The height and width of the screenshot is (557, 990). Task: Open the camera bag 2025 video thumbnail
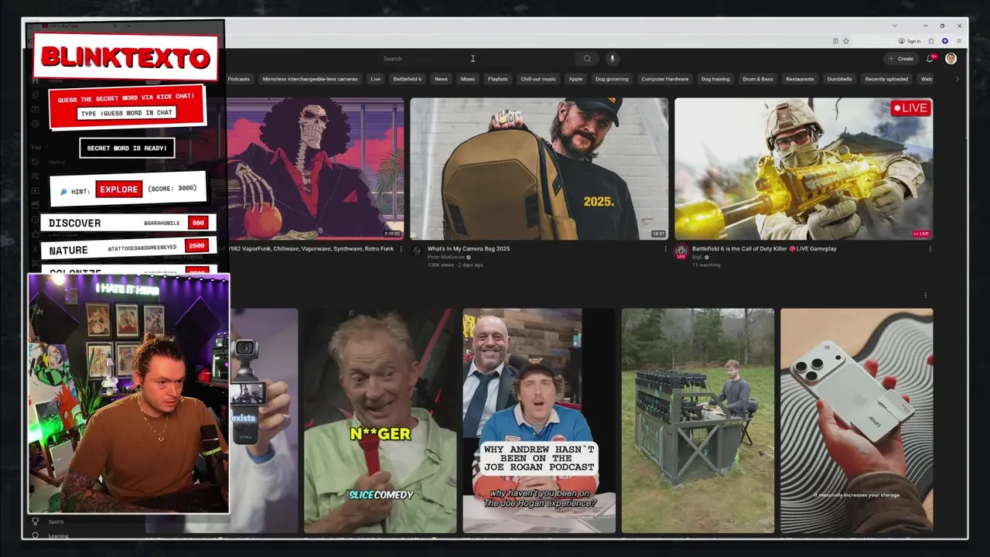click(539, 169)
